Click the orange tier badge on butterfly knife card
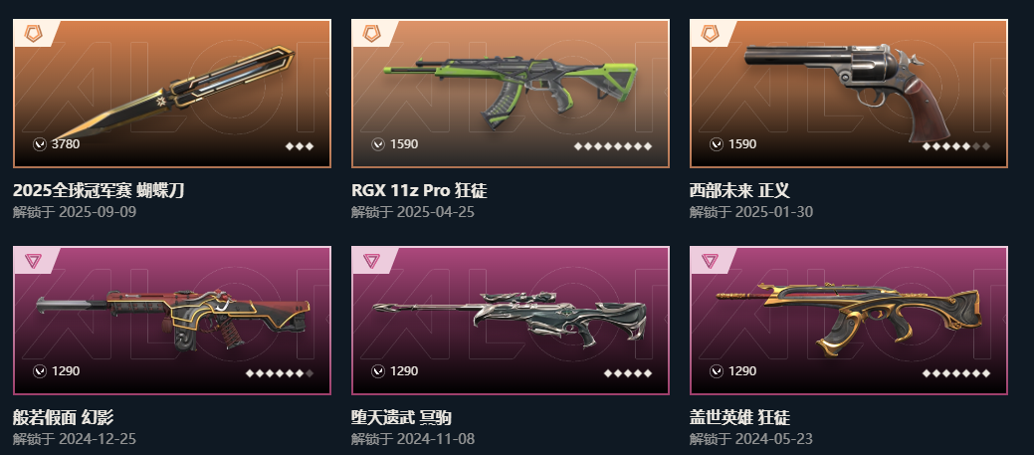1034x455 pixels. pos(33,34)
